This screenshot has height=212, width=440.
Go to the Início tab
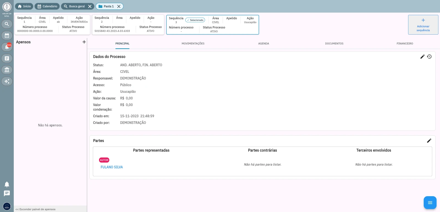24,6
